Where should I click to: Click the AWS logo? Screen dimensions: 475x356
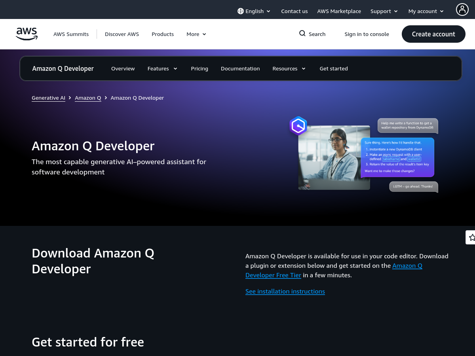pyautogui.click(x=27, y=34)
